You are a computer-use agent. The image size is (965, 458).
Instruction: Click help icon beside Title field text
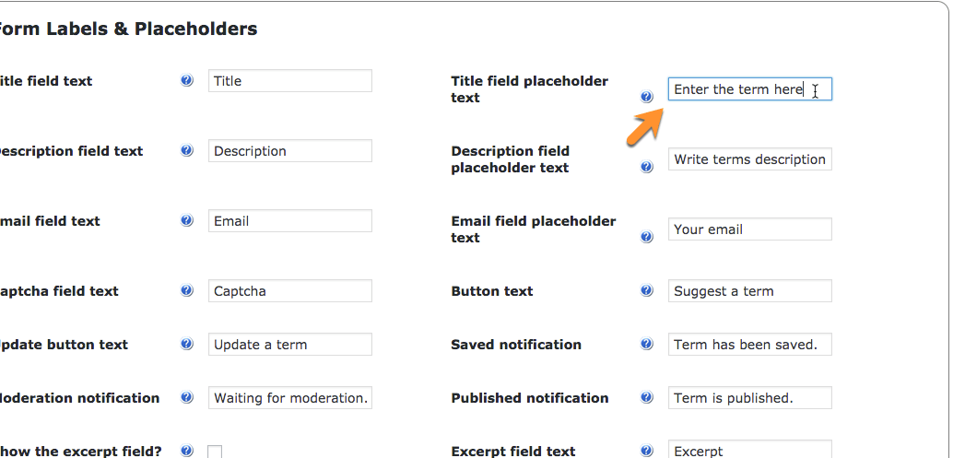point(187,81)
